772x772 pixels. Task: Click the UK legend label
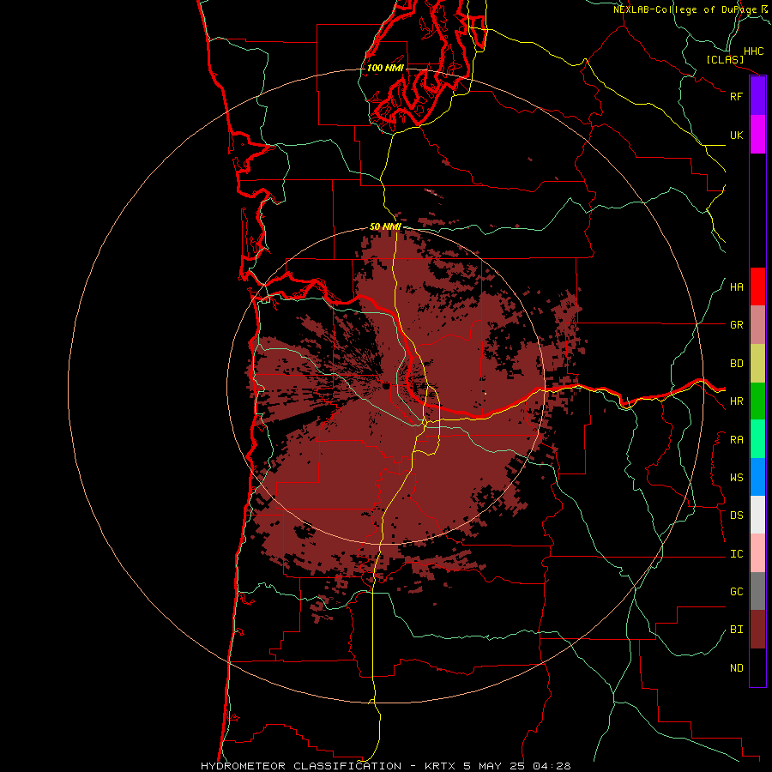737,135
